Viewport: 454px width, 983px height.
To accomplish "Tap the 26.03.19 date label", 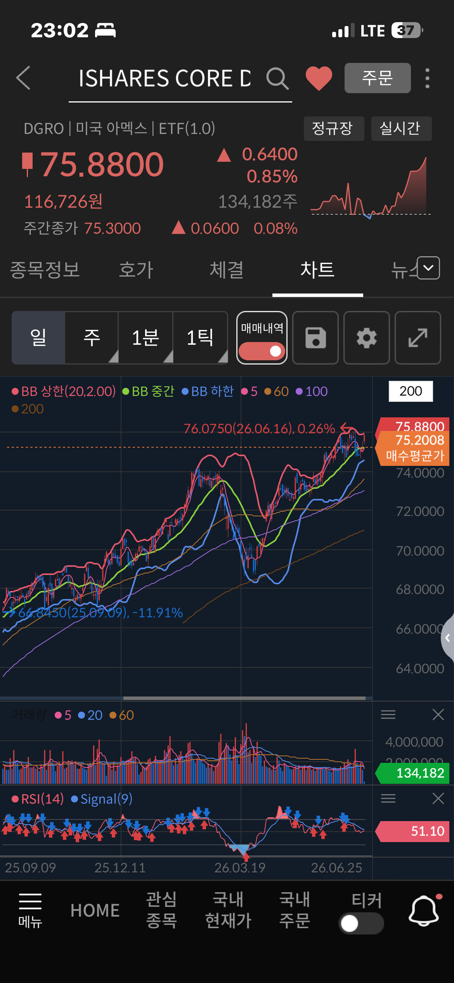I will tap(240, 868).
